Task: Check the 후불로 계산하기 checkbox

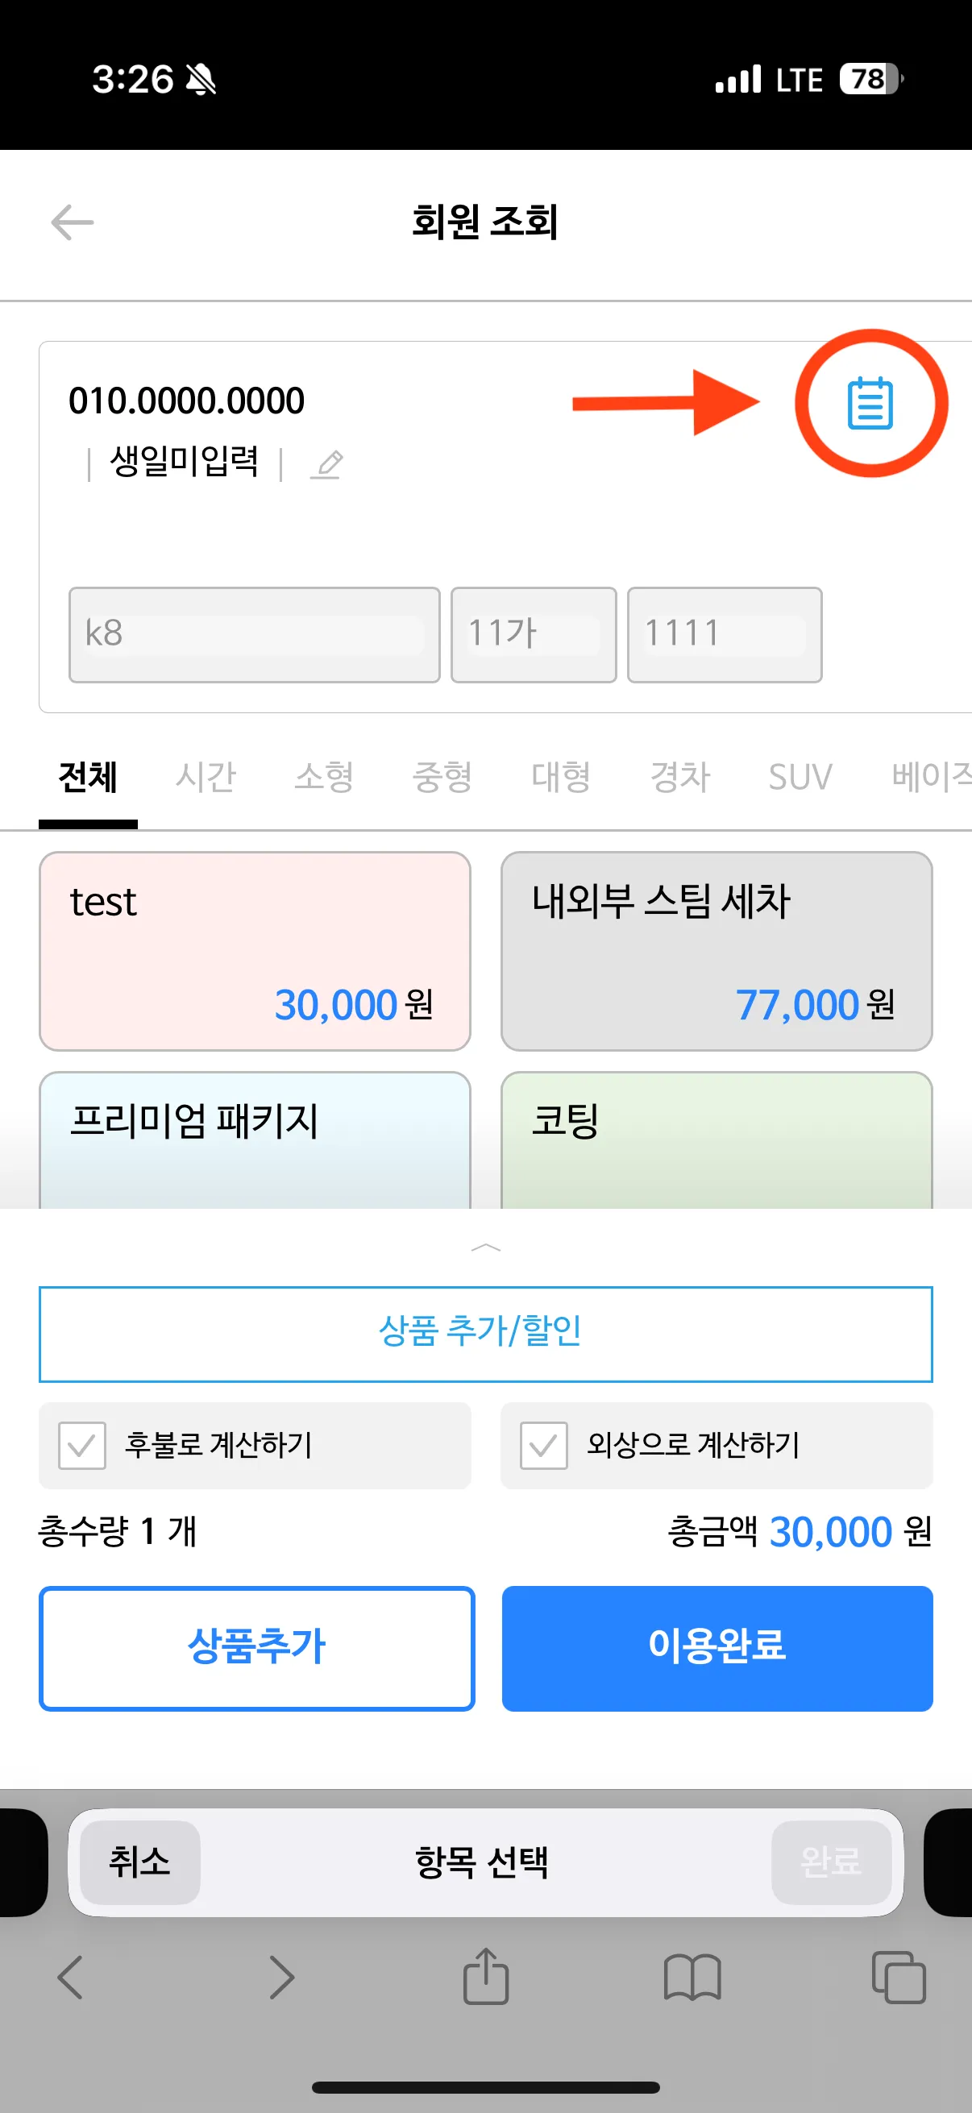Action: pyautogui.click(x=82, y=1445)
